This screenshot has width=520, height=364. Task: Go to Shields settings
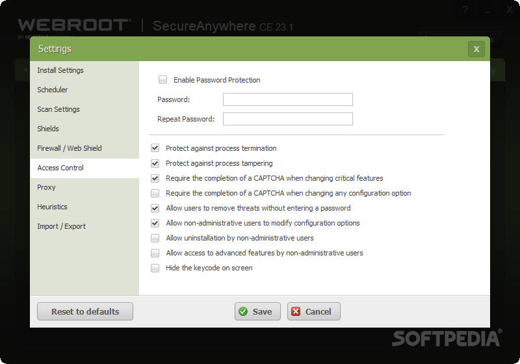tap(84, 129)
